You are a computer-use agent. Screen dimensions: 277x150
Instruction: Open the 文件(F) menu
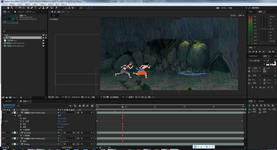(5, 4)
